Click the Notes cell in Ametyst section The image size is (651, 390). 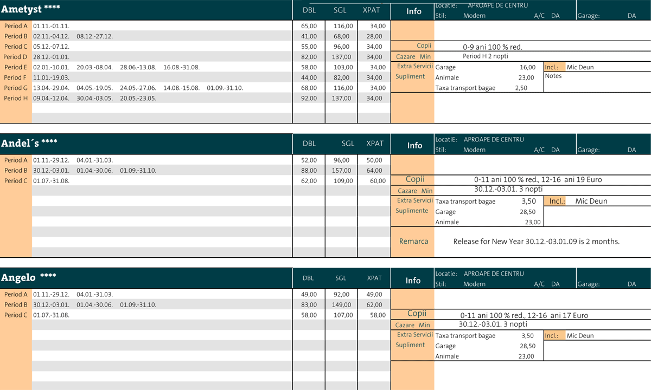pyautogui.click(x=553, y=76)
